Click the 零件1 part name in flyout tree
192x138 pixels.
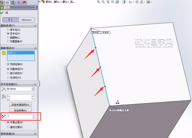point(49,2)
